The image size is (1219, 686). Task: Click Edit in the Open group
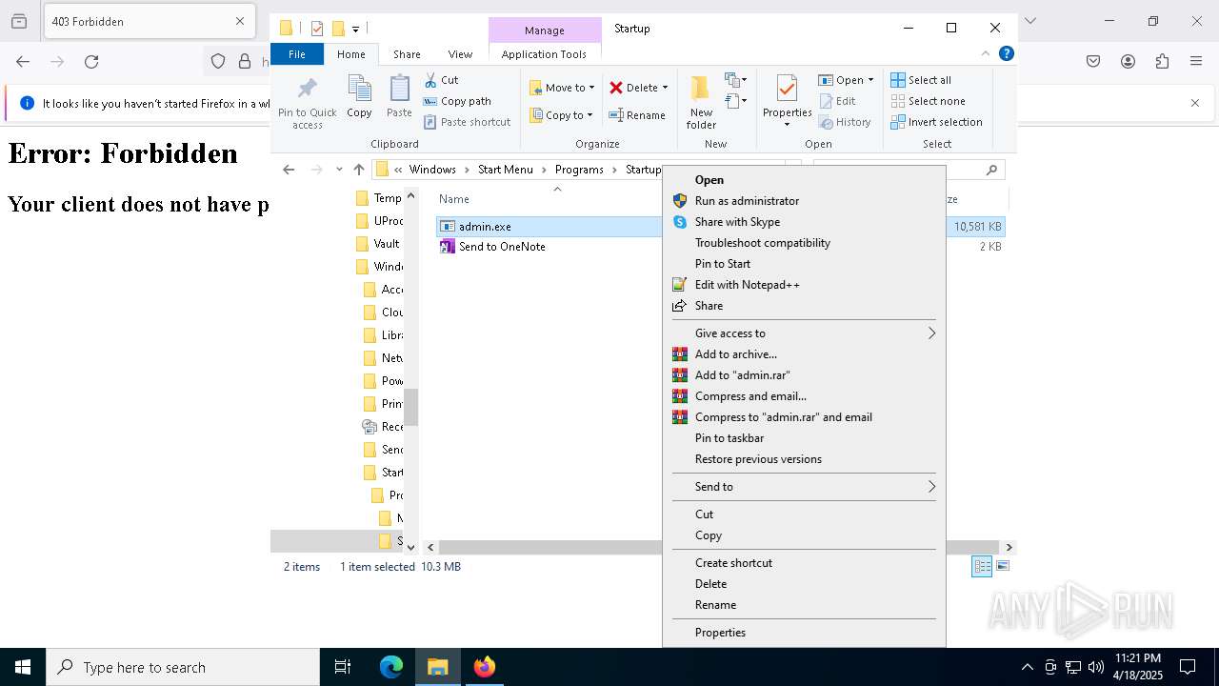pyautogui.click(x=837, y=101)
